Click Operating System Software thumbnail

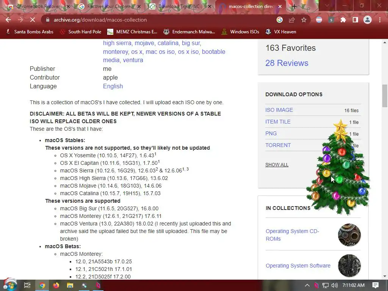[349, 266]
